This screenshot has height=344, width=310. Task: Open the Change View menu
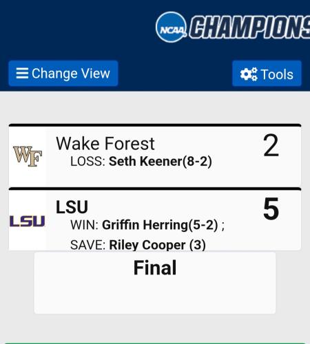(x=63, y=74)
